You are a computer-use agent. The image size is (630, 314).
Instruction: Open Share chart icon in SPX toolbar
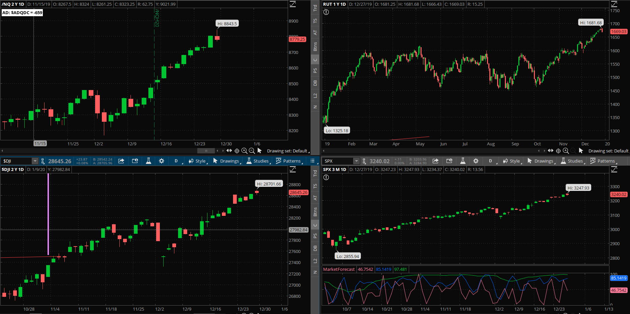tap(435, 161)
